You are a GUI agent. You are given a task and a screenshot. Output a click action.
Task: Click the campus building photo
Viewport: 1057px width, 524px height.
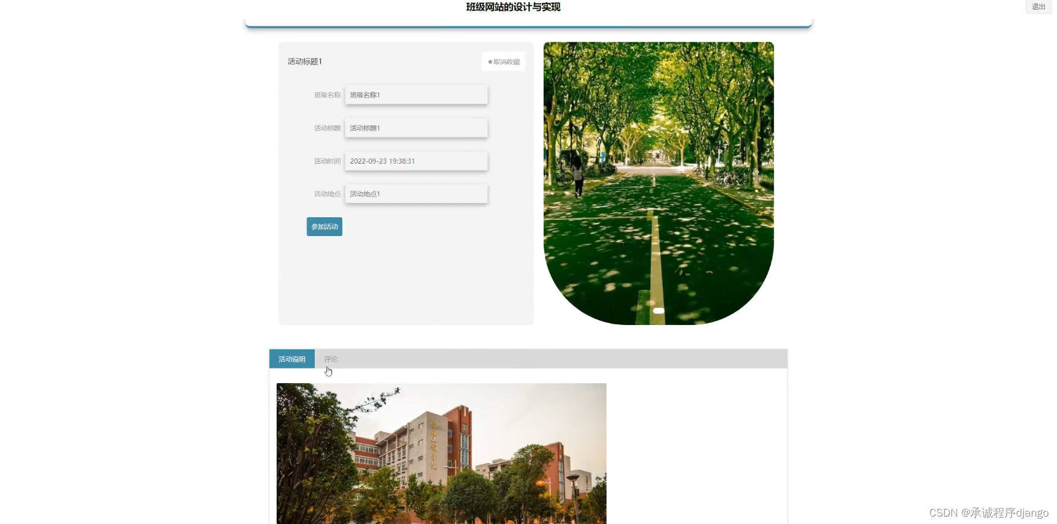[x=442, y=453]
